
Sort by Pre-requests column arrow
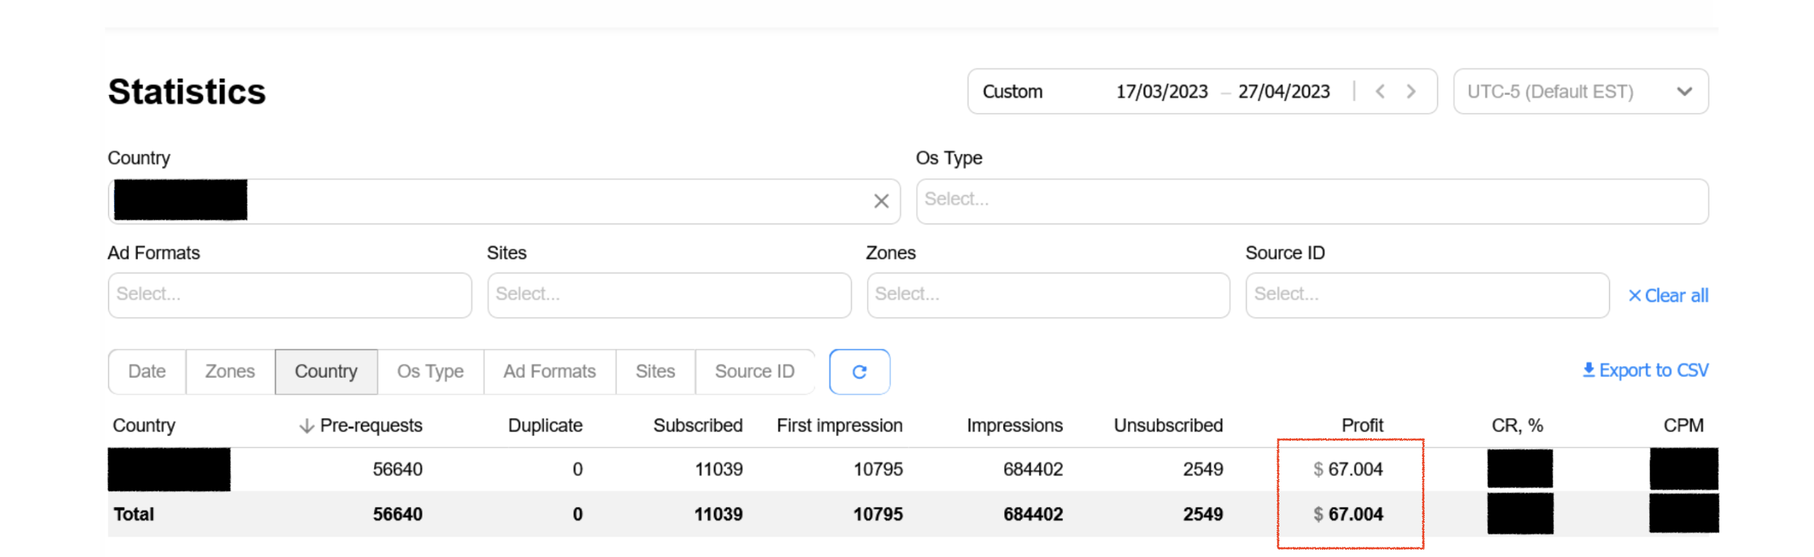tap(306, 426)
